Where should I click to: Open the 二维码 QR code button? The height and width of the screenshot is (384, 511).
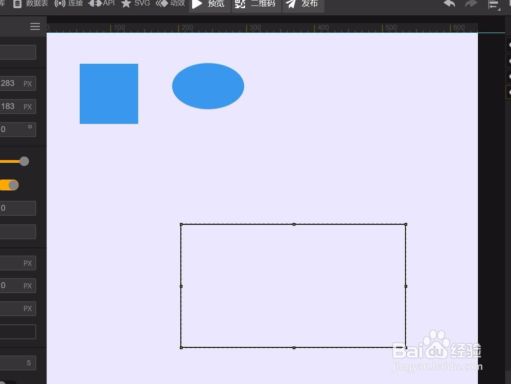click(x=256, y=4)
